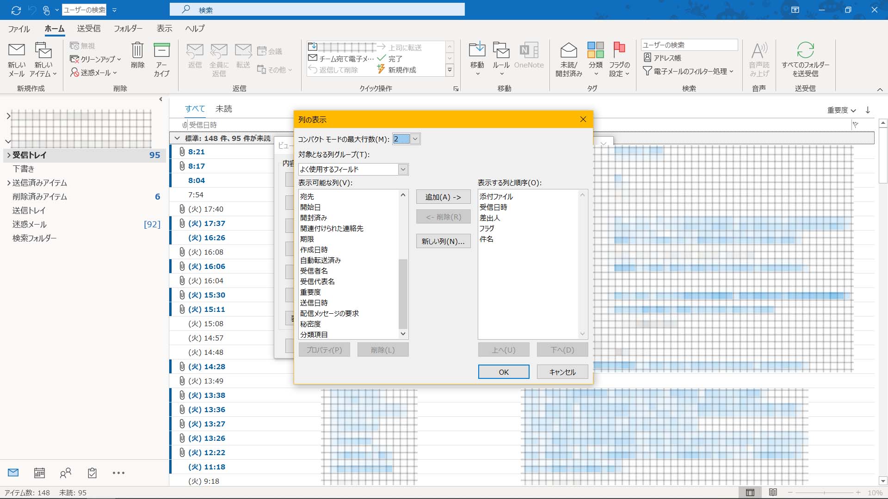This screenshot has width=888, height=499.
Task: Click the キャンセル button
Action: pyautogui.click(x=562, y=372)
